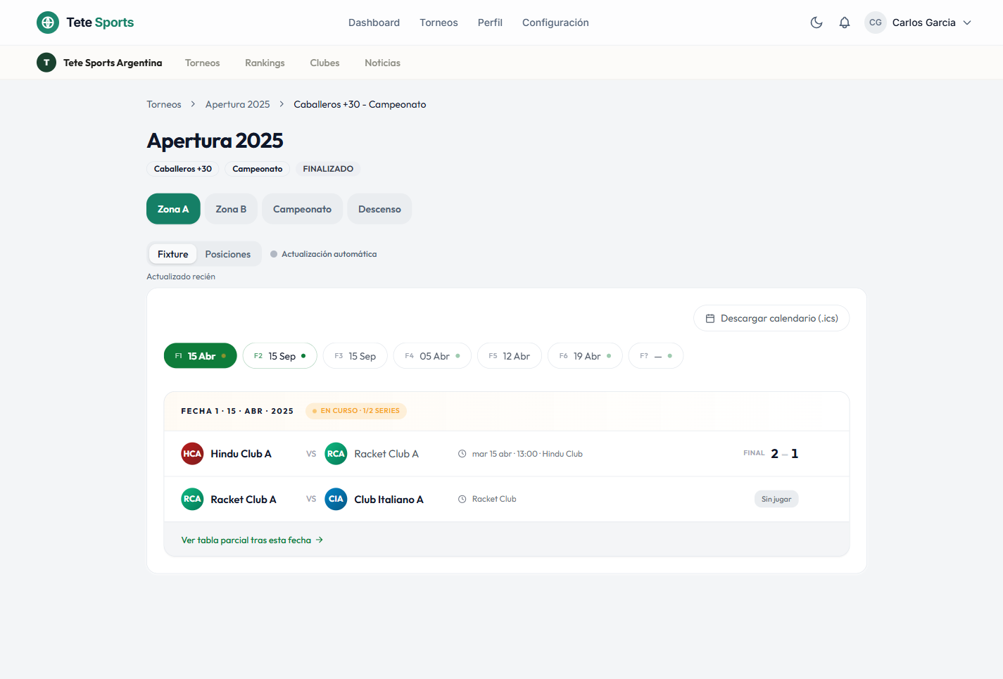Viewport: 1003px width, 679px height.
Task: Click the Tete Sports globe logo icon
Action: click(48, 23)
